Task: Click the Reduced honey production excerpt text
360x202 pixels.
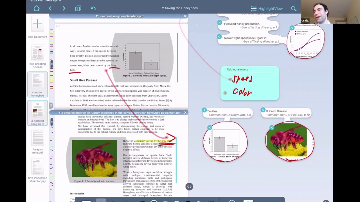Action: [242, 24]
